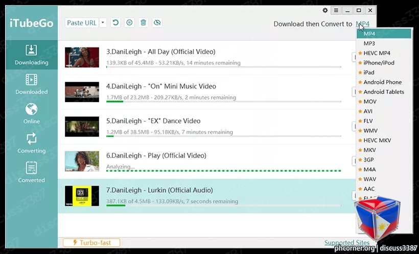Click the All Day download progress bar
Image resolution: width=419 pixels, height=254 pixels.
pos(224,67)
